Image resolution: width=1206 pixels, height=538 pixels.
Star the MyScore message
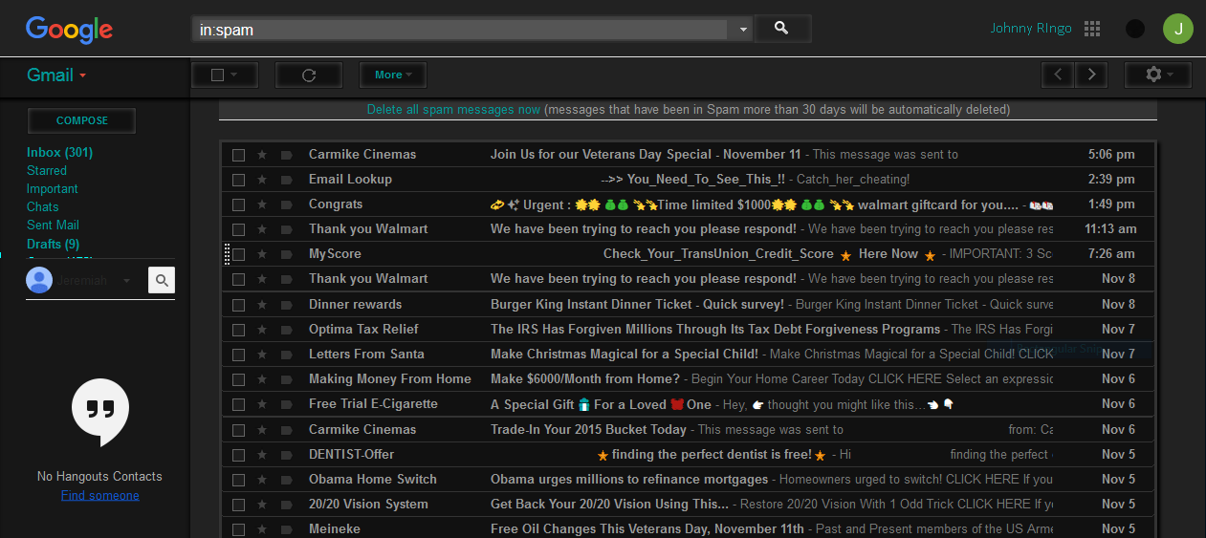[262, 253]
